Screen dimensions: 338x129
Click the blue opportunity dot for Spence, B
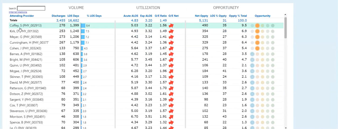(252, 123)
